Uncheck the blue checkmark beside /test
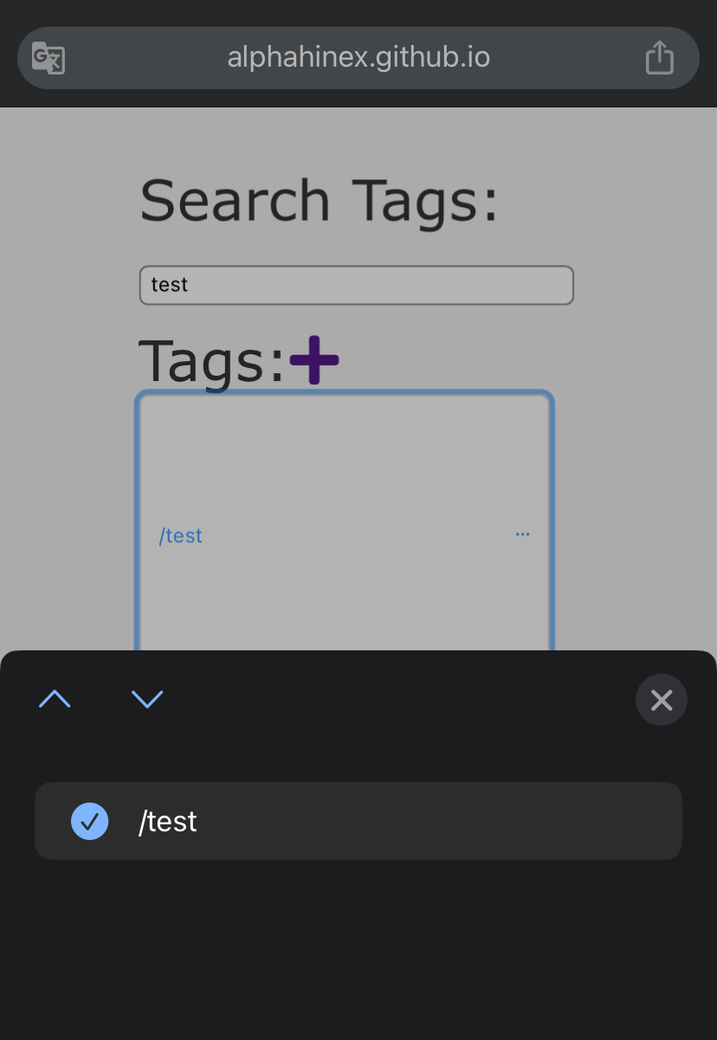Image resolution: width=717 pixels, height=1040 pixels. [89, 821]
